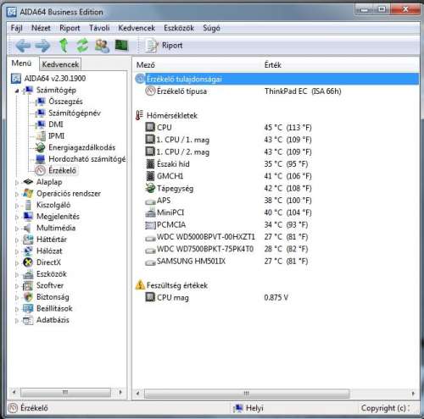
Task: Expand the Megjelenítés node
Action: click(x=17, y=217)
